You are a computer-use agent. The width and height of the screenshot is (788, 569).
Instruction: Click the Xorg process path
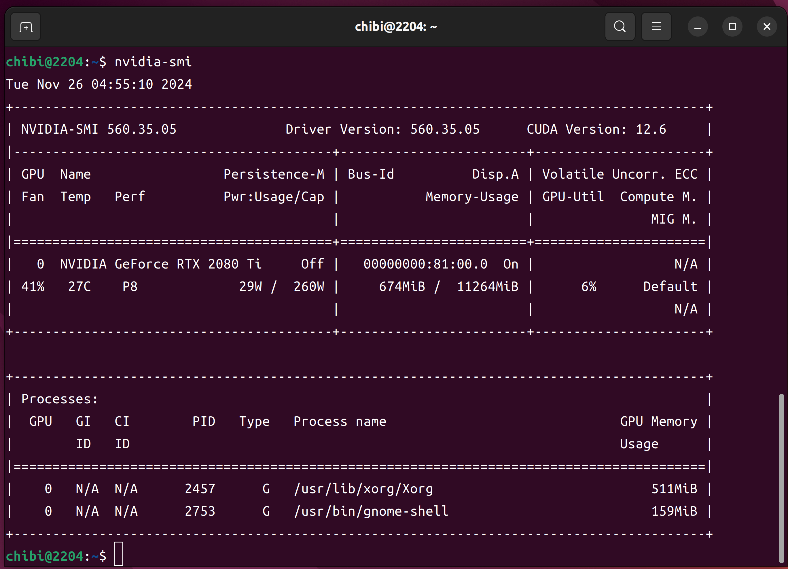[x=363, y=489]
